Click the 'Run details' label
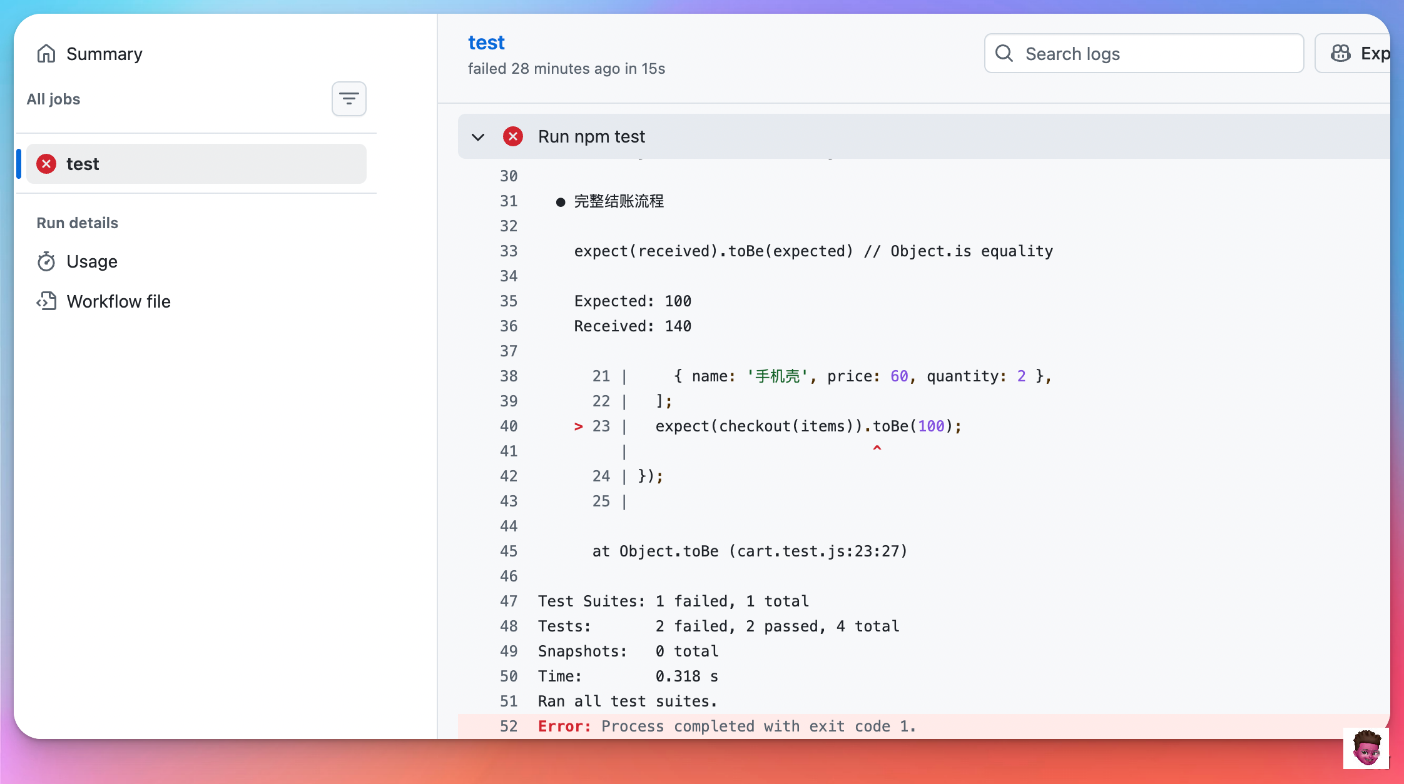This screenshot has height=784, width=1404. [77, 223]
